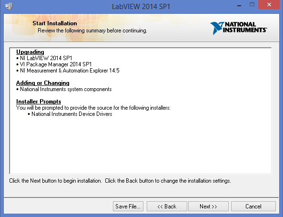
Task: Click the 'Adding or Changing' heading
Action: pyautogui.click(x=43, y=83)
